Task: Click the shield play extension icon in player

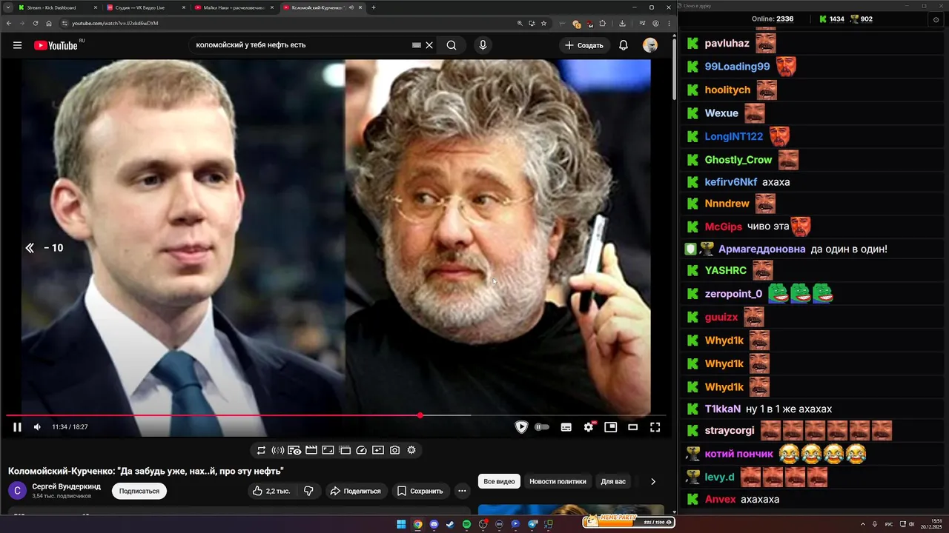Action: tap(521, 427)
